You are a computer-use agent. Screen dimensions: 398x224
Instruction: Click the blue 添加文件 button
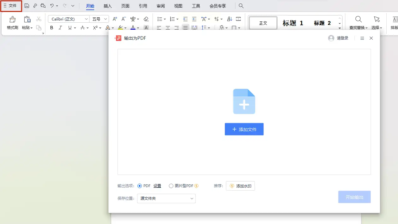click(244, 129)
